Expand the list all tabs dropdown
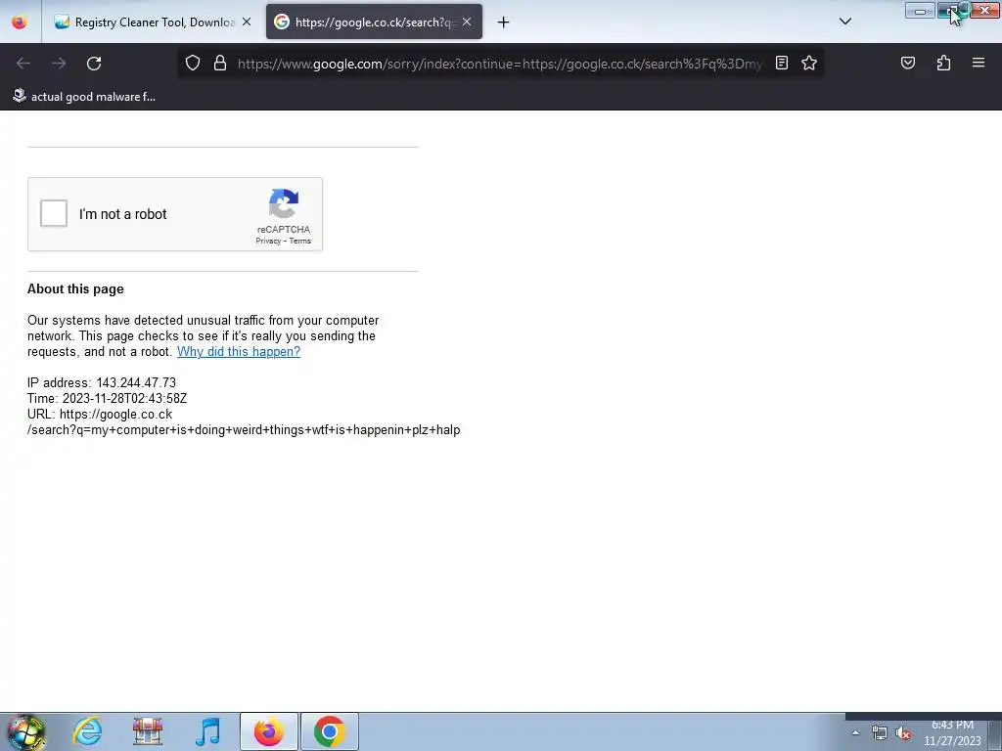 click(x=844, y=22)
